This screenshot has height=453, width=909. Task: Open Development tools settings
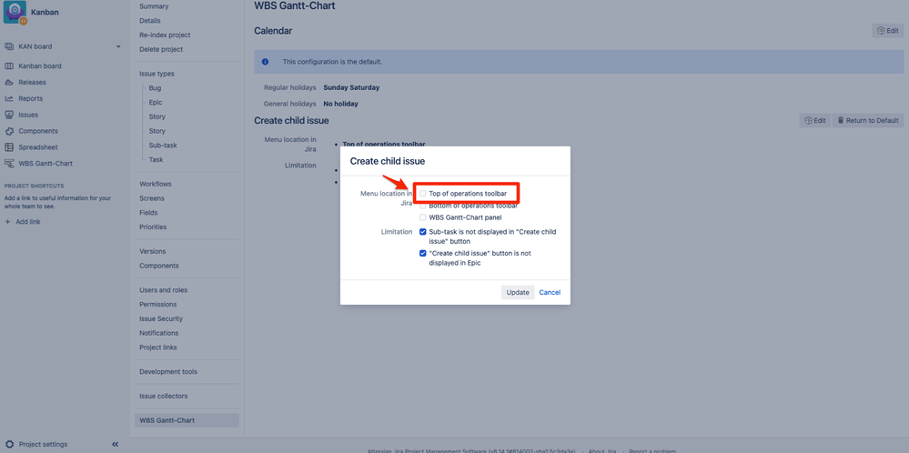pos(168,372)
